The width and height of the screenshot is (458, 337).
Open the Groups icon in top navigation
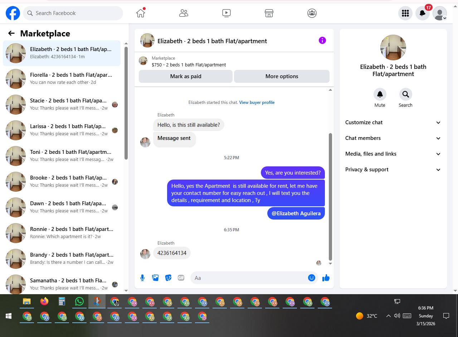[312, 13]
